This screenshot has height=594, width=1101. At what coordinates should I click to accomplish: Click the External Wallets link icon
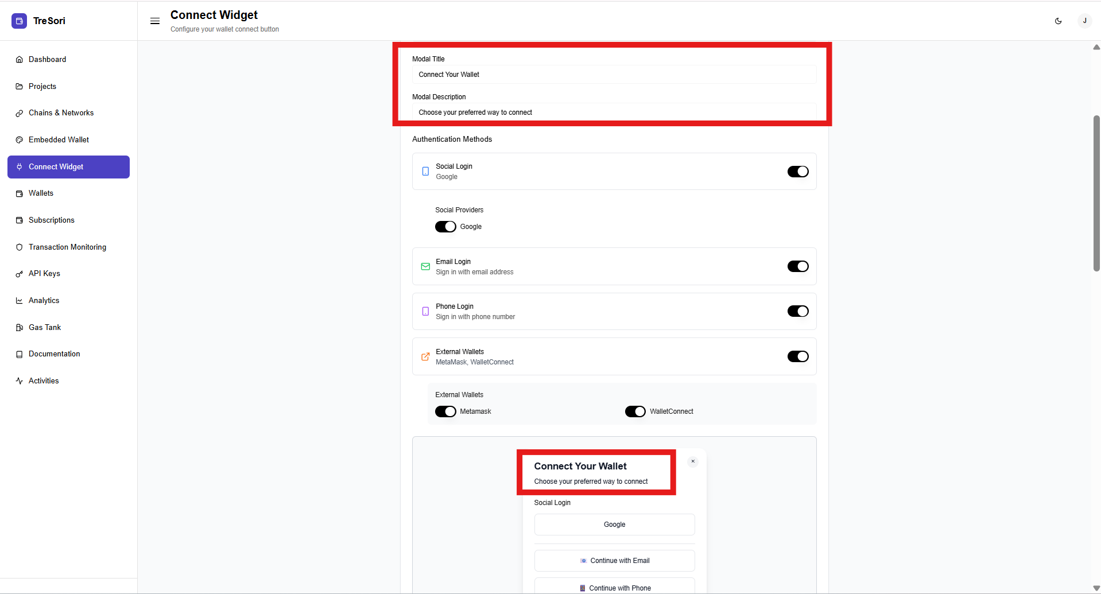(x=425, y=356)
